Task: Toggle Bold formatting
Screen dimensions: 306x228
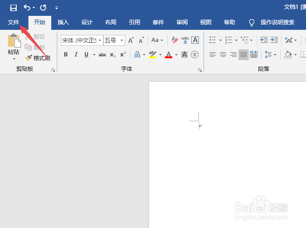Action: (66, 55)
